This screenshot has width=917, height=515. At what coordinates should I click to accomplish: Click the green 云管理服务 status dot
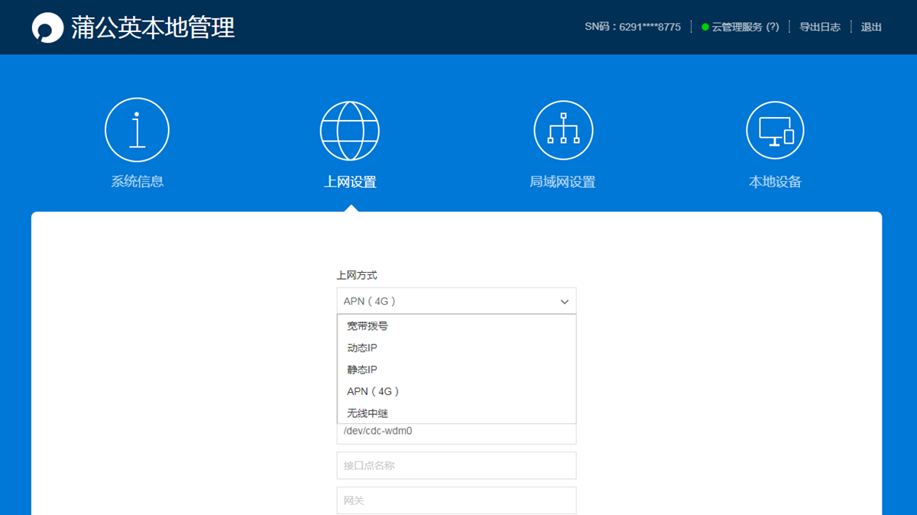click(x=704, y=27)
